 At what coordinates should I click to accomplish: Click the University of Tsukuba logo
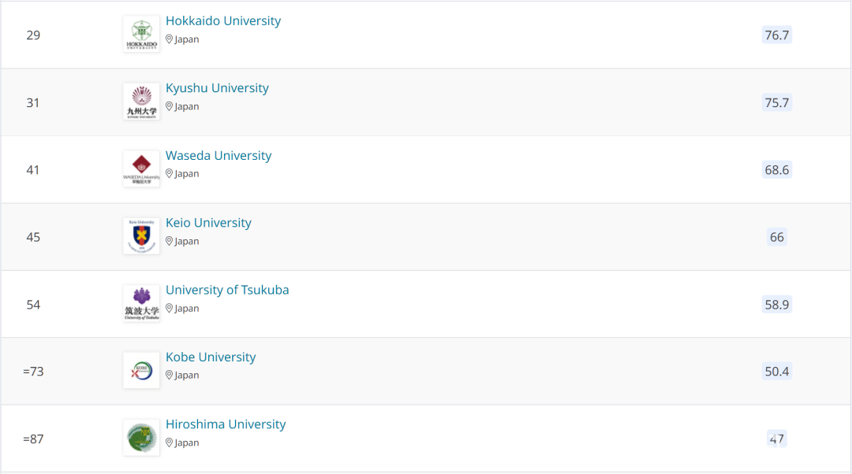click(x=141, y=303)
